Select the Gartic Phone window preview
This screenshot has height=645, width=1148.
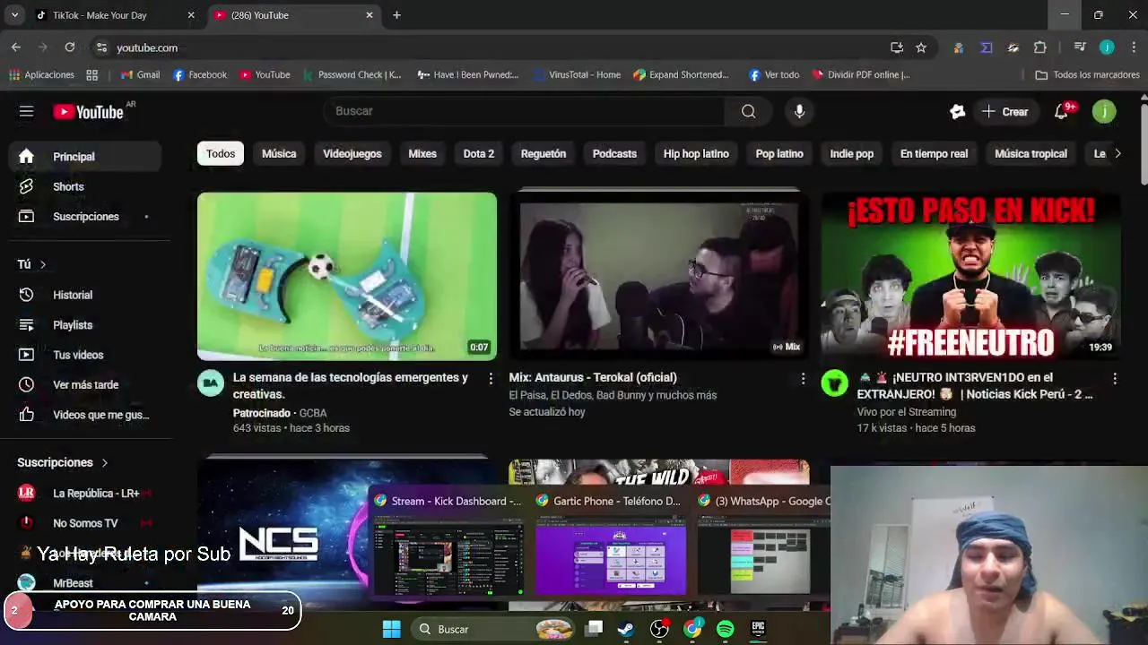[x=610, y=543]
